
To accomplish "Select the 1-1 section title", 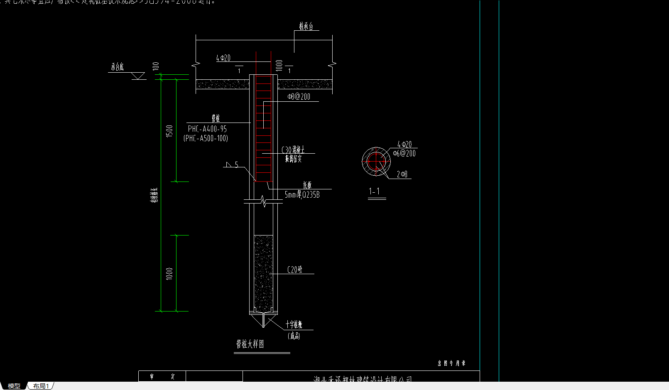I will pos(374,191).
